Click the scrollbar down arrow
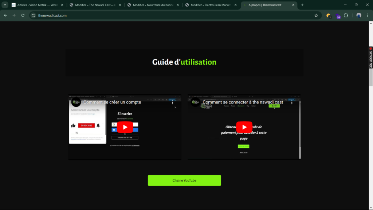Viewport: 373px width, 210px height. click(371, 207)
